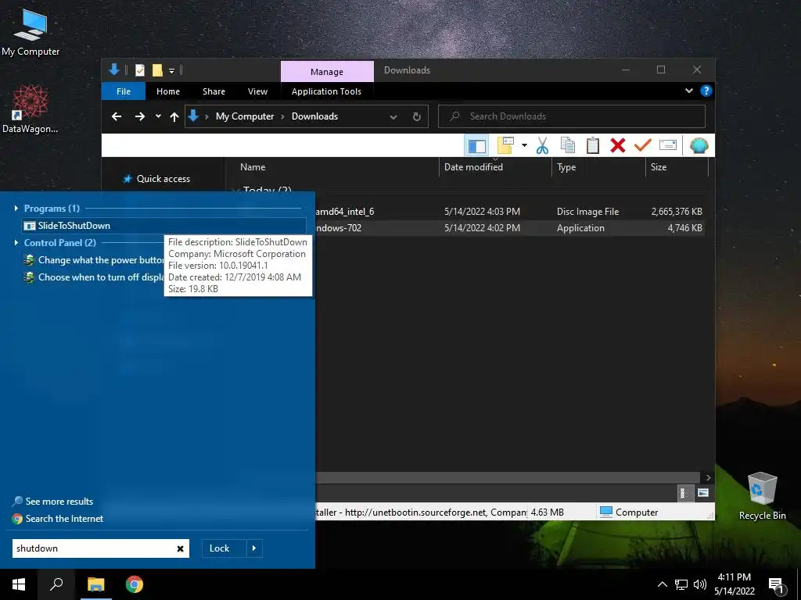The width and height of the screenshot is (801, 600).
Task: Click the taskbar search magnifier
Action: point(56,584)
